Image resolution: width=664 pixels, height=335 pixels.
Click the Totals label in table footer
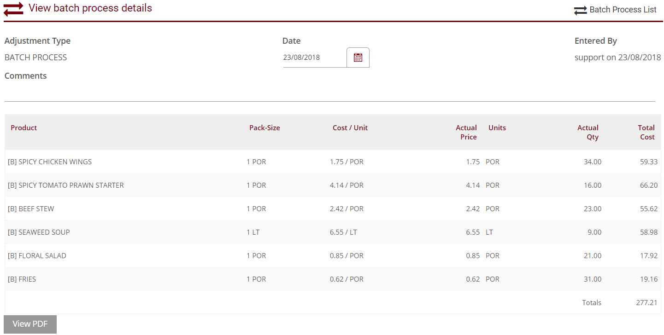click(x=592, y=302)
